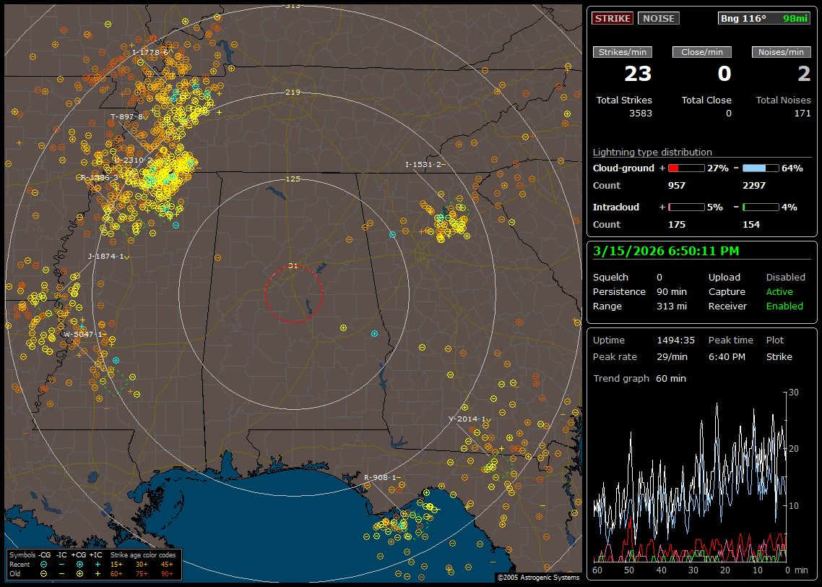Click the Strikes/min counter label

coord(623,52)
